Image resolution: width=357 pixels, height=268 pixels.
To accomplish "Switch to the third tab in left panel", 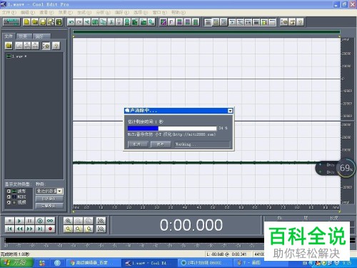I will tap(41, 36).
